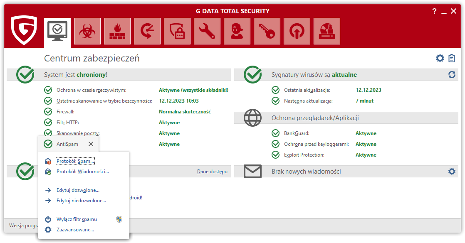Click Ochrona przed keyloggerami entry

click(x=317, y=144)
